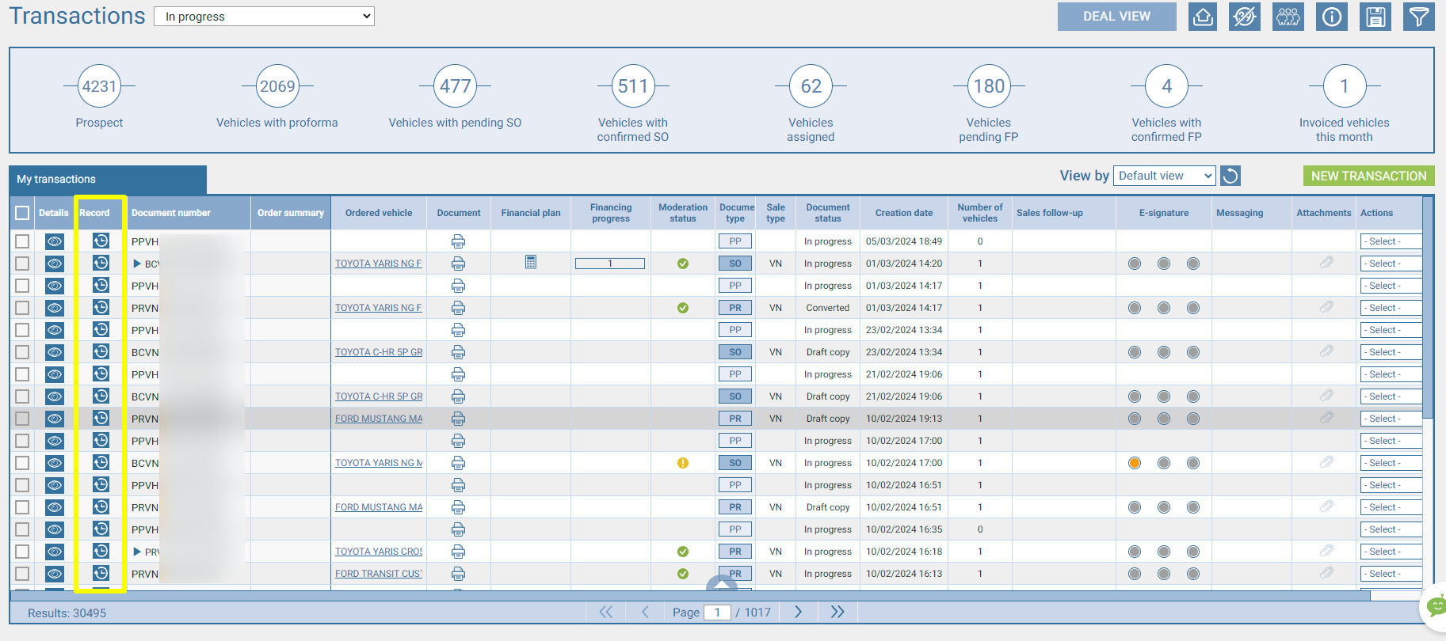Go to next page arrow

pos(798,612)
